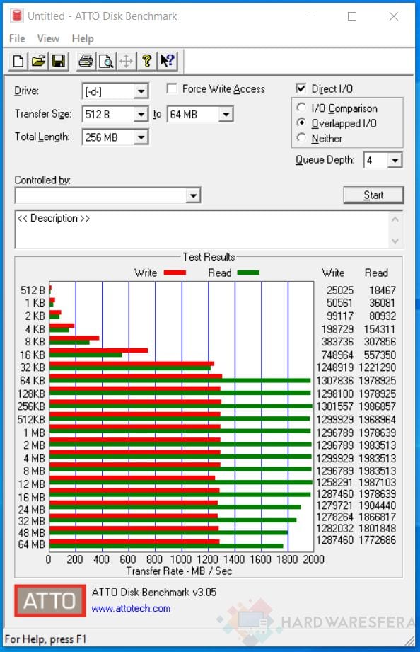Open a file with the folder icon

(x=38, y=61)
